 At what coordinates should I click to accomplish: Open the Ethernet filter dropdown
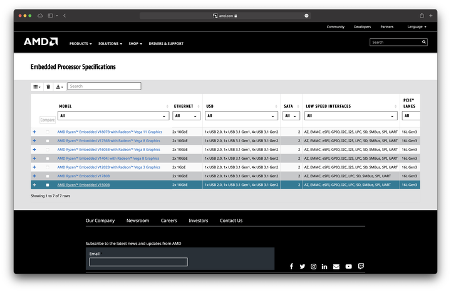(x=187, y=116)
